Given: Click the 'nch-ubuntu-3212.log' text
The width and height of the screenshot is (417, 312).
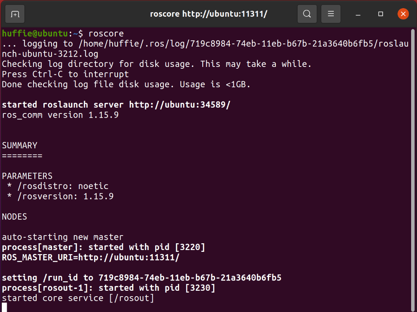Looking at the screenshot, I should (x=50, y=54).
